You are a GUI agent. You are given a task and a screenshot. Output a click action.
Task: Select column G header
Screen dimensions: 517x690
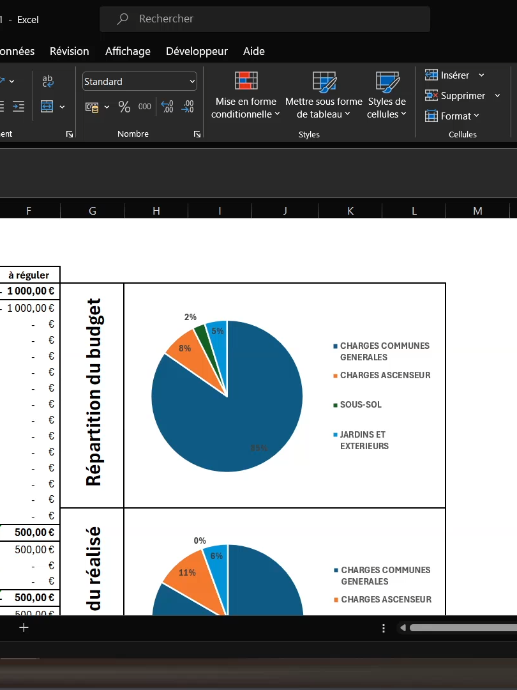(x=93, y=211)
